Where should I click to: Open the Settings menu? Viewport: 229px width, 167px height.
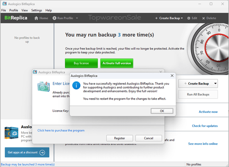point(37,10)
